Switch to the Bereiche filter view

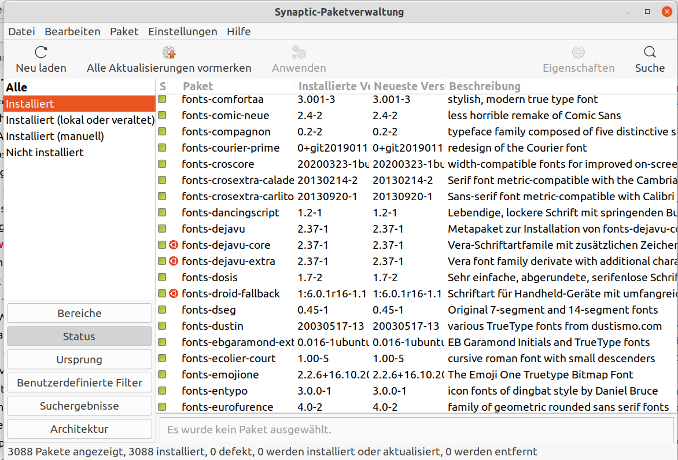click(x=79, y=314)
